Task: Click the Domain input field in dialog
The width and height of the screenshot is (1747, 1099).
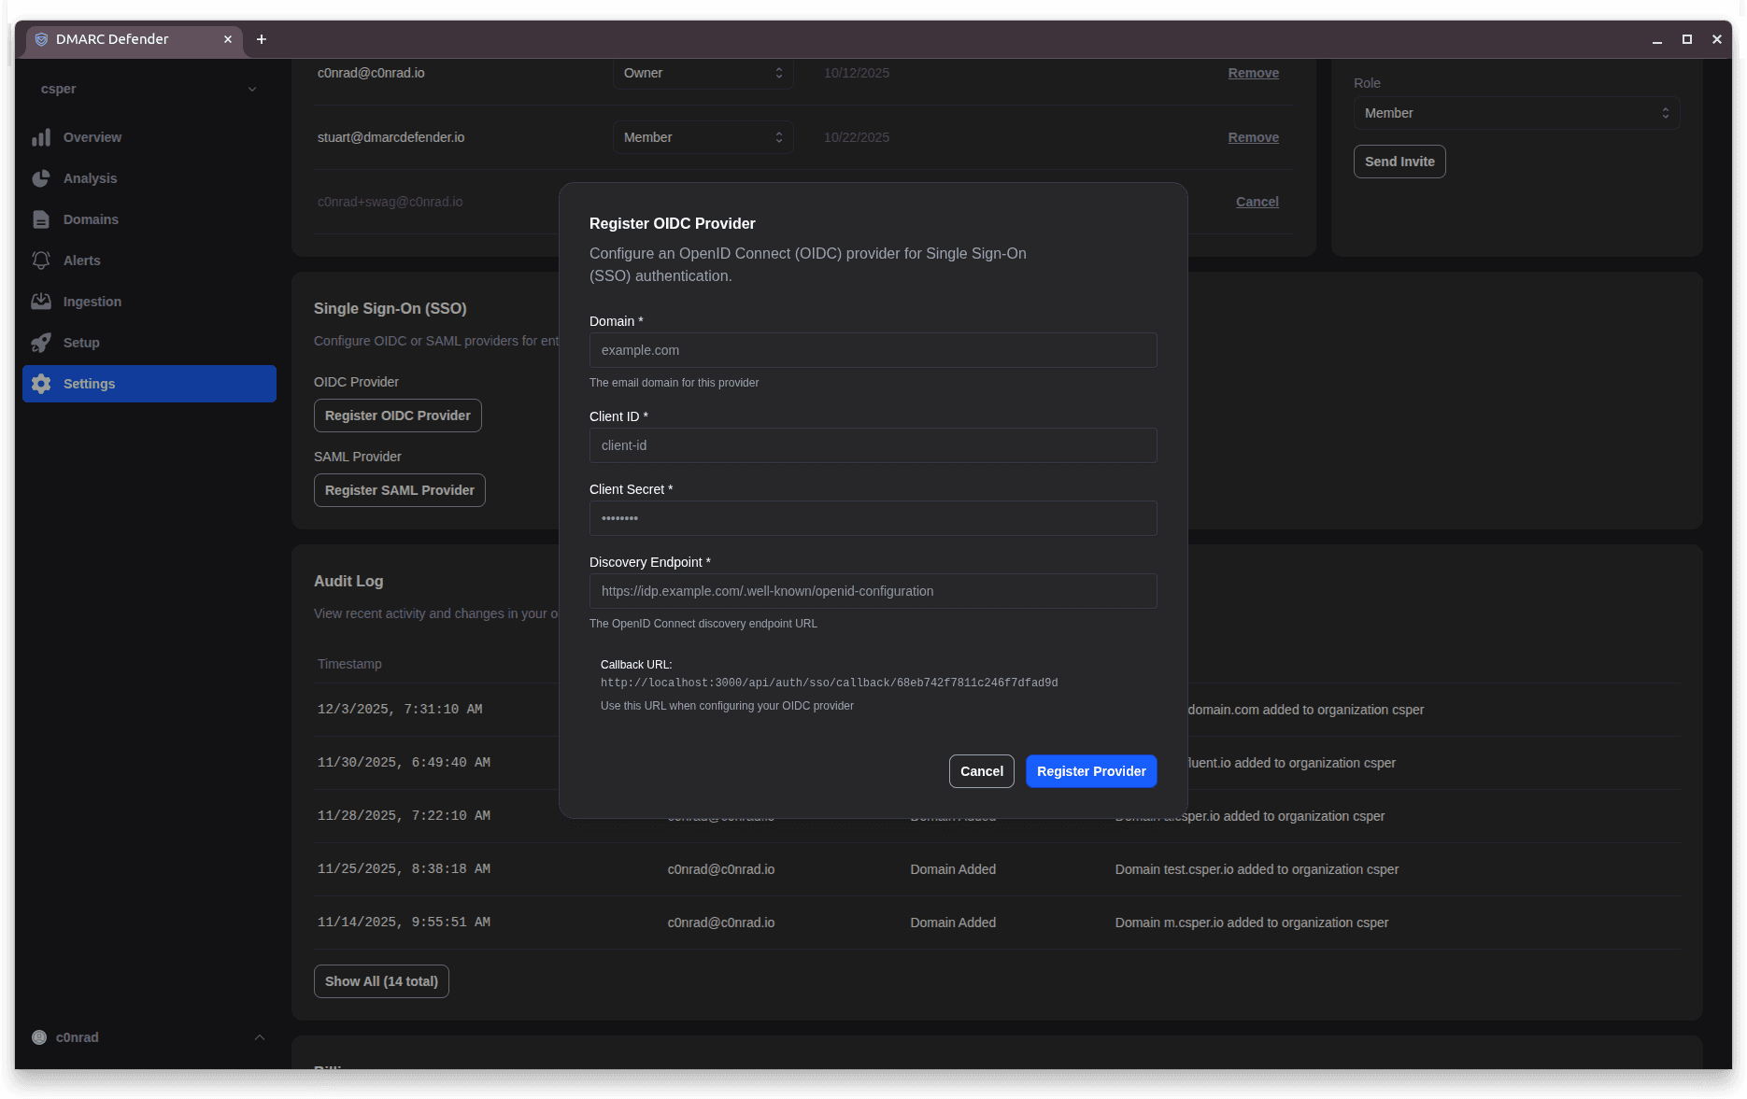Action: pyautogui.click(x=873, y=350)
